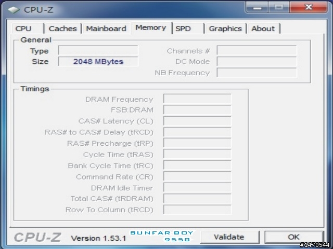Image resolution: width=333 pixels, height=249 pixels.
Task: Click the FSB:DRAM field
Action: [x=197, y=110]
